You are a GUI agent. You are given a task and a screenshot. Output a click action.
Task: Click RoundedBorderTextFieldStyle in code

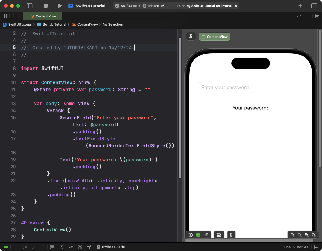(127, 145)
